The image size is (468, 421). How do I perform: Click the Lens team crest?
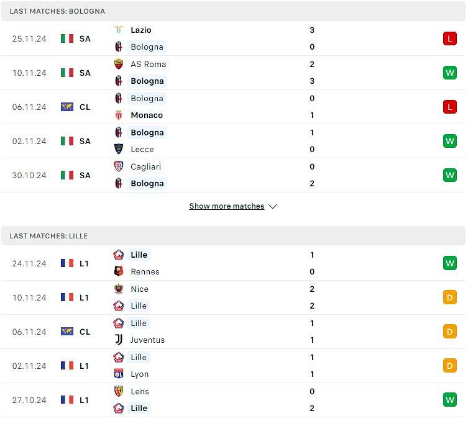pyautogui.click(x=119, y=391)
